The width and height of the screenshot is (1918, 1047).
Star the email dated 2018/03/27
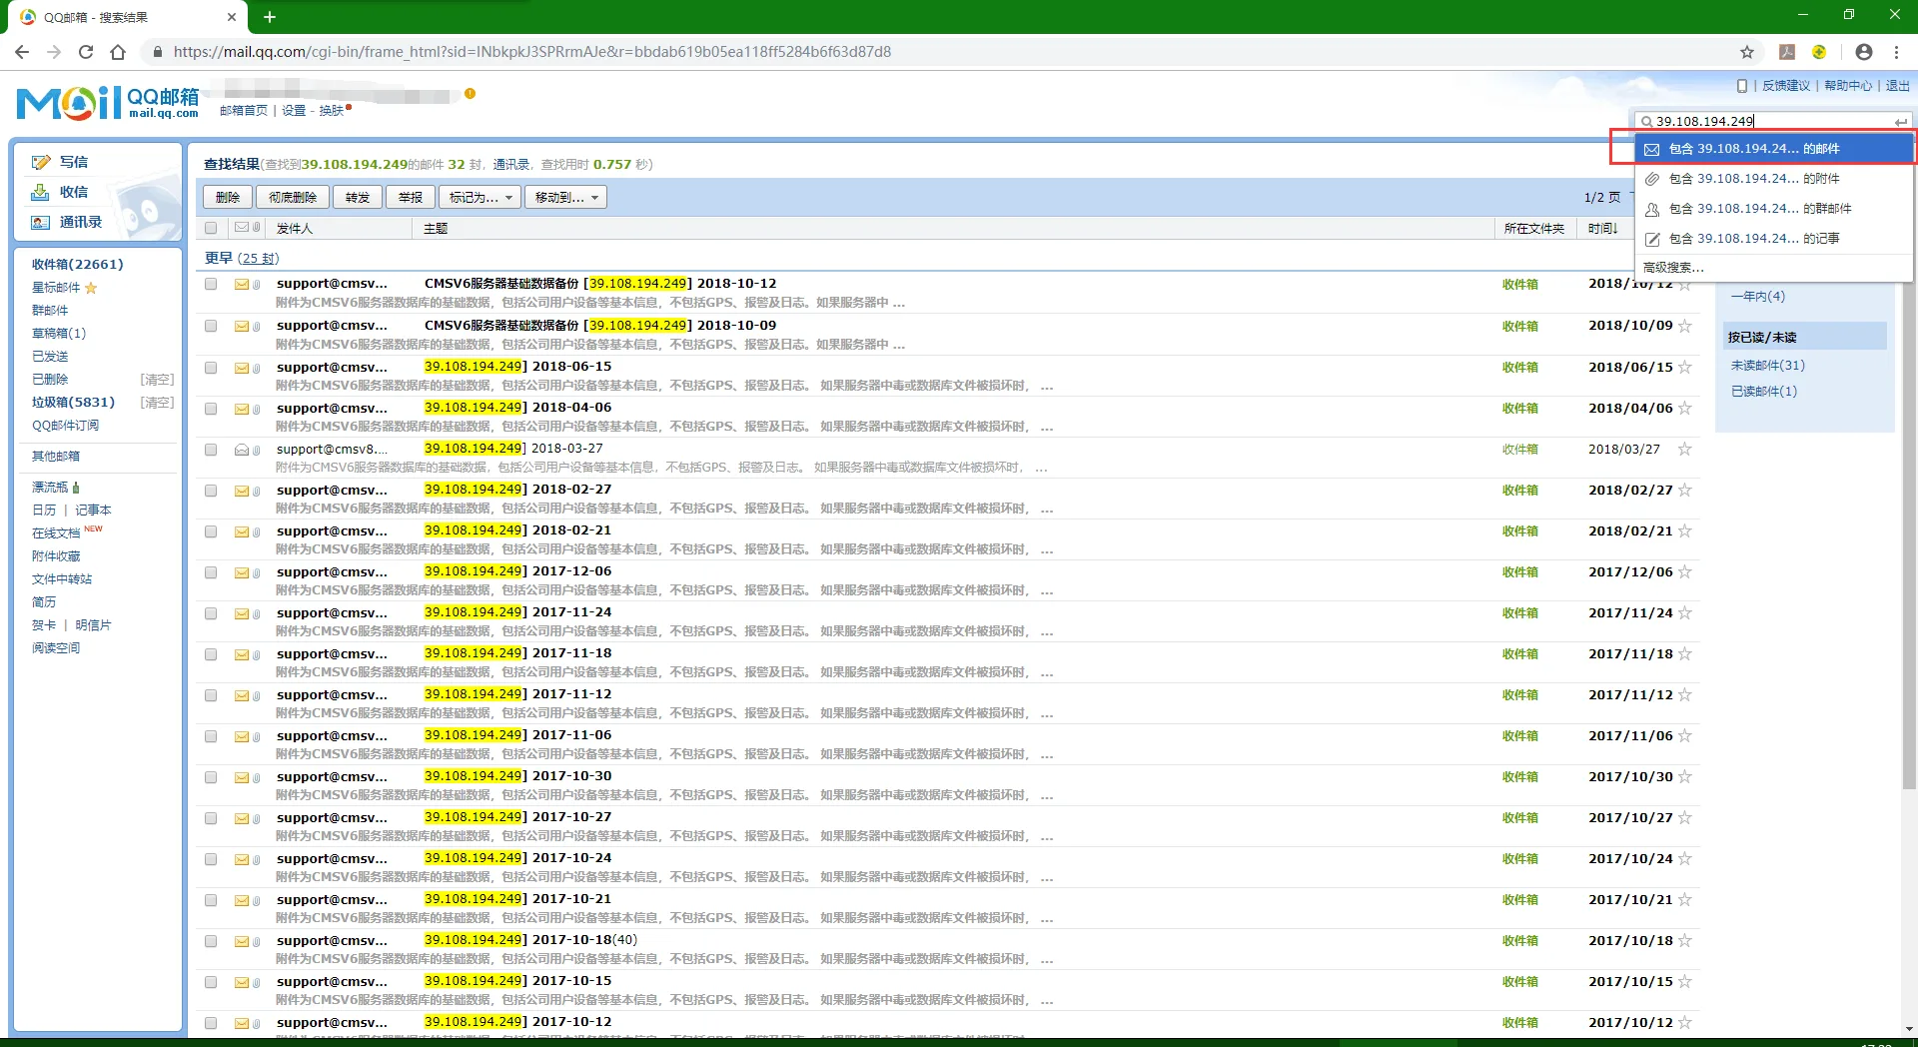point(1685,450)
